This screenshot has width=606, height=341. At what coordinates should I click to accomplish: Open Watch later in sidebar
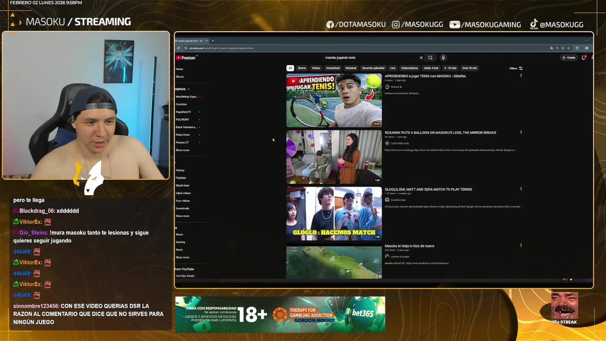[x=183, y=186]
